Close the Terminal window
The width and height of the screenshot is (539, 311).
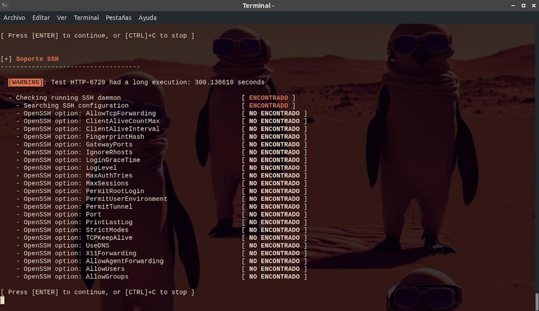point(533,5)
